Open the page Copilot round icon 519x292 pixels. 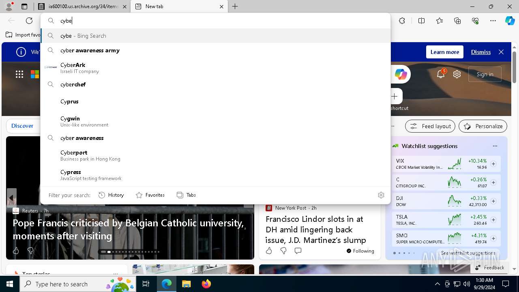tap(401, 74)
